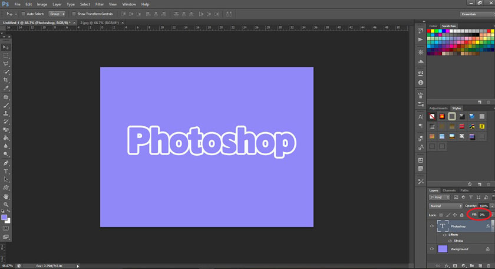The width and height of the screenshot is (495, 269).
Task: Pick the red swatch in Swatches panel
Action: [429, 31]
